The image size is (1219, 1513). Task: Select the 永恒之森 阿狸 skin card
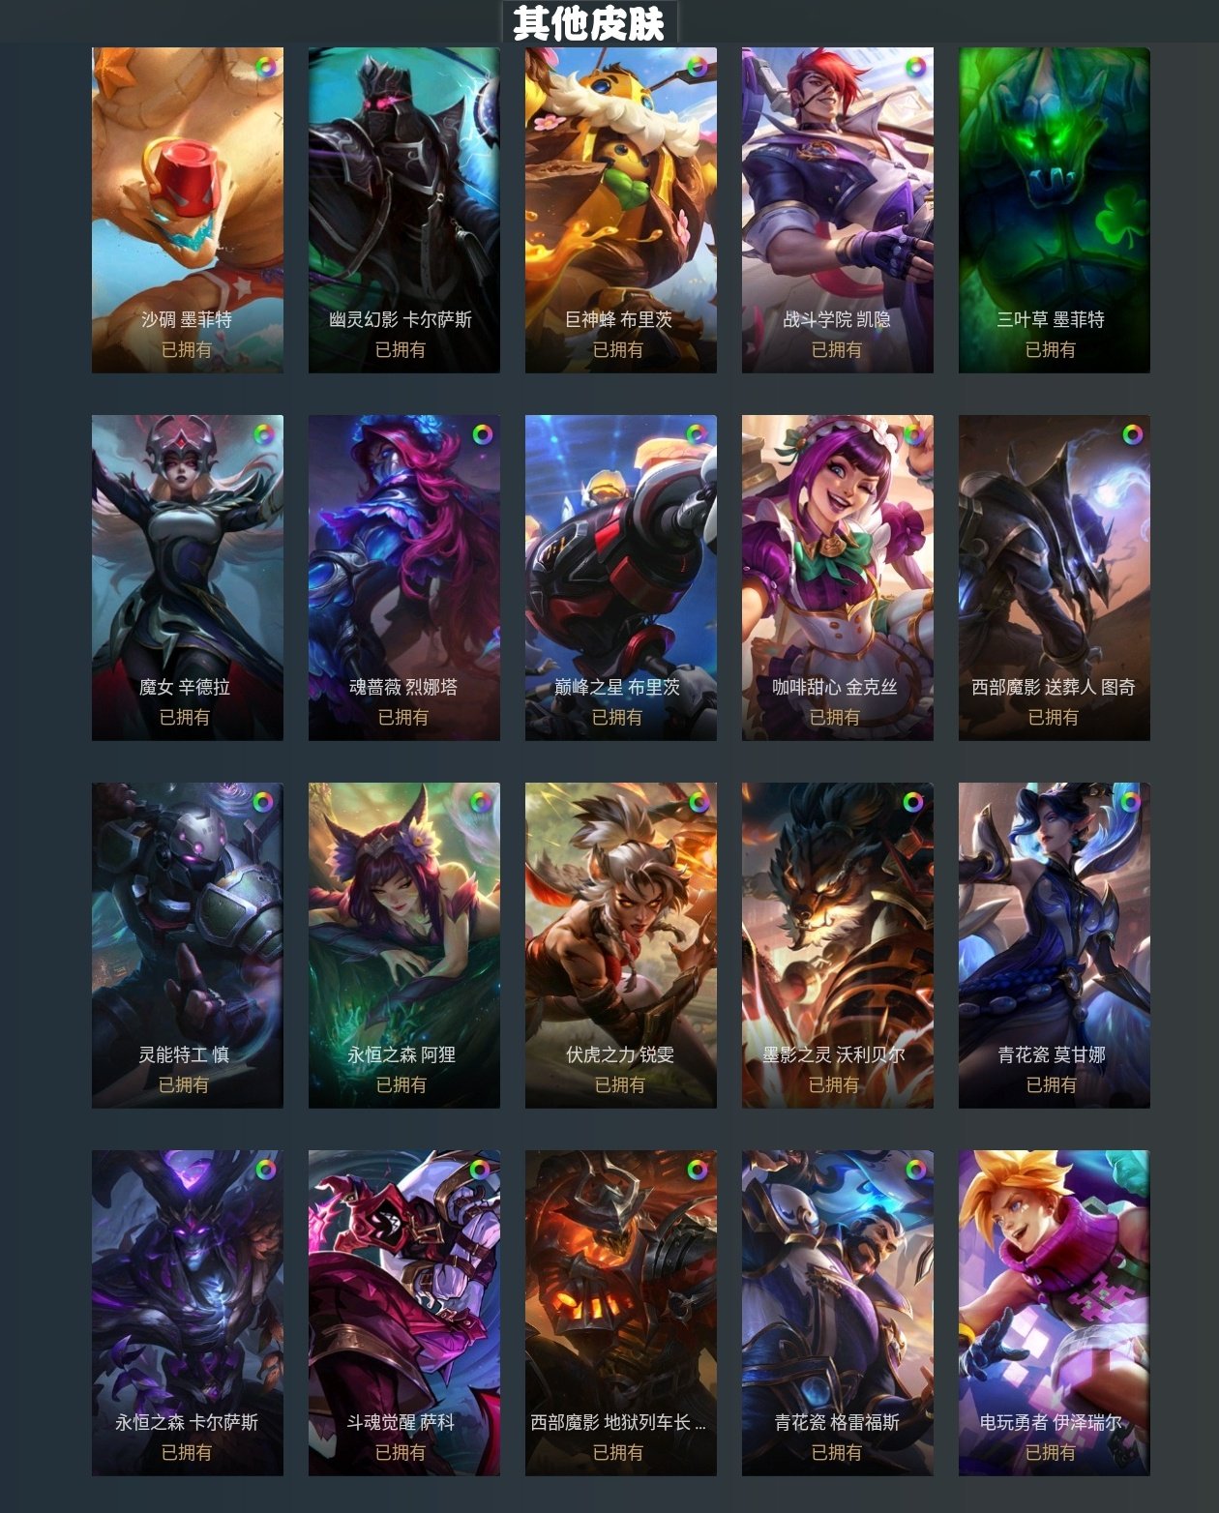click(404, 945)
